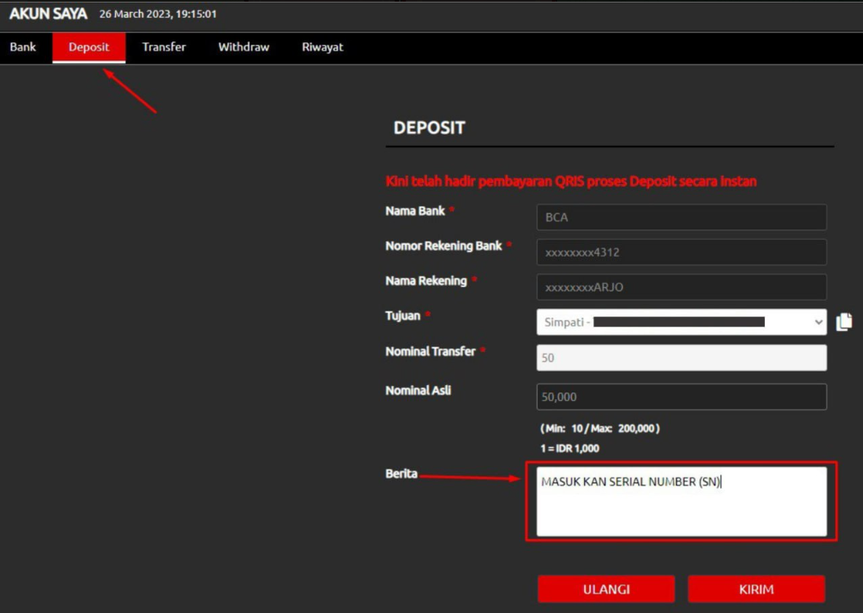This screenshot has width=863, height=613.
Task: Open the Tujuan Simpati dropdown
Action: pyautogui.click(x=681, y=322)
